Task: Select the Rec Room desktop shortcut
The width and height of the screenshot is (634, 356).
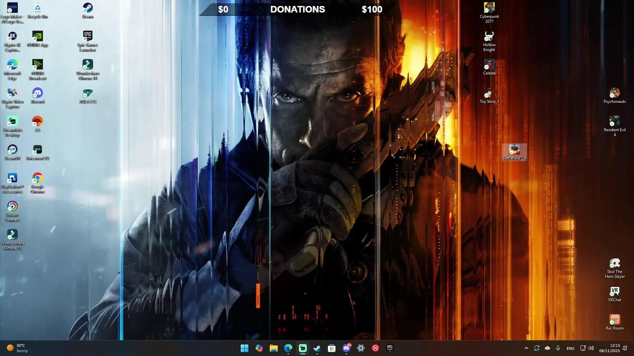Action: point(615,322)
